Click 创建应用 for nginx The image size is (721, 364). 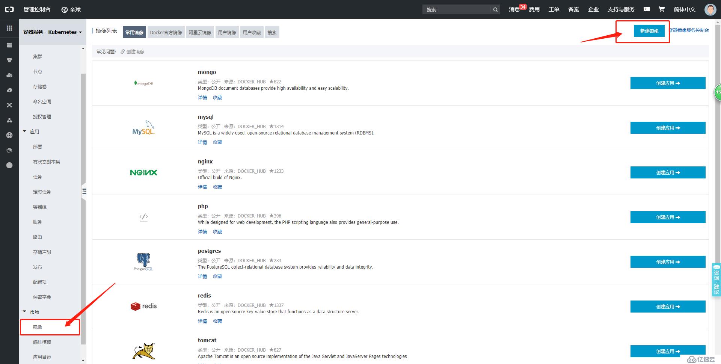tap(668, 172)
